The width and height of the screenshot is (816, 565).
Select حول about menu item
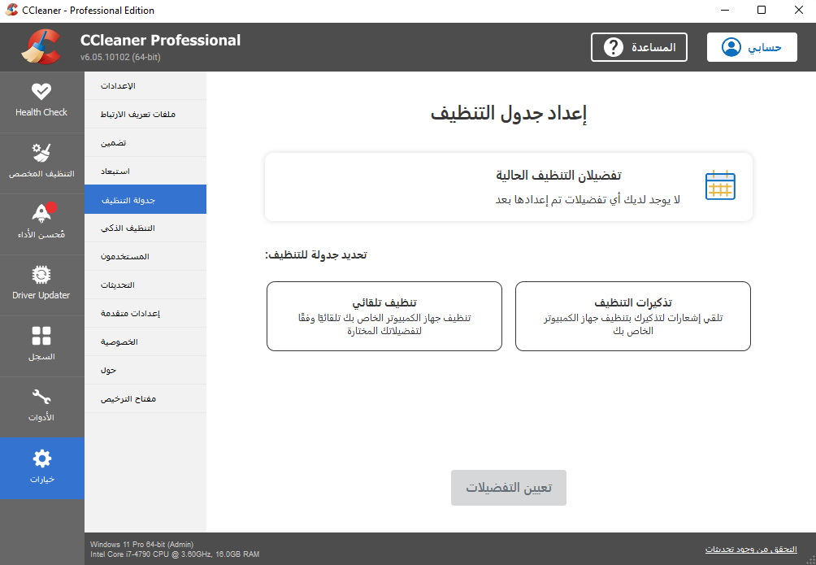click(145, 370)
